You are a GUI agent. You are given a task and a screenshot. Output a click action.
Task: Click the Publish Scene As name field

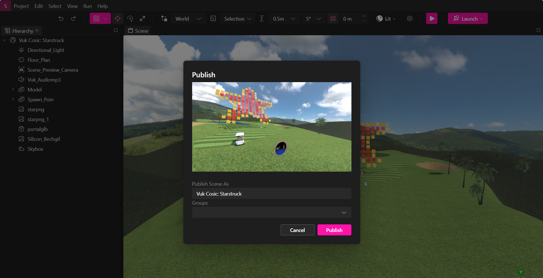click(x=271, y=194)
